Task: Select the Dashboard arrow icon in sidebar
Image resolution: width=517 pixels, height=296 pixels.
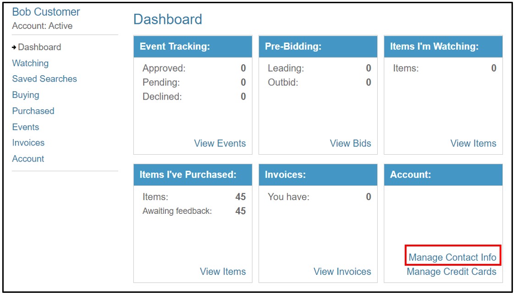Action: [x=14, y=47]
